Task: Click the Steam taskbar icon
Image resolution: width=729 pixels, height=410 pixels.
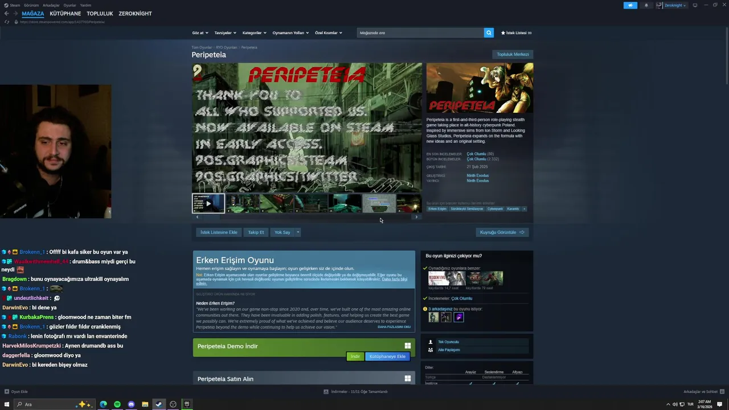Action: click(x=159, y=404)
